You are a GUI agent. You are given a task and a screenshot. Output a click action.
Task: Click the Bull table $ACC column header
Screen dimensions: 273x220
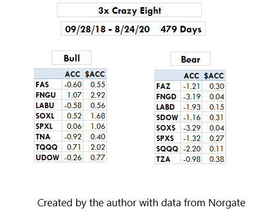(95, 74)
